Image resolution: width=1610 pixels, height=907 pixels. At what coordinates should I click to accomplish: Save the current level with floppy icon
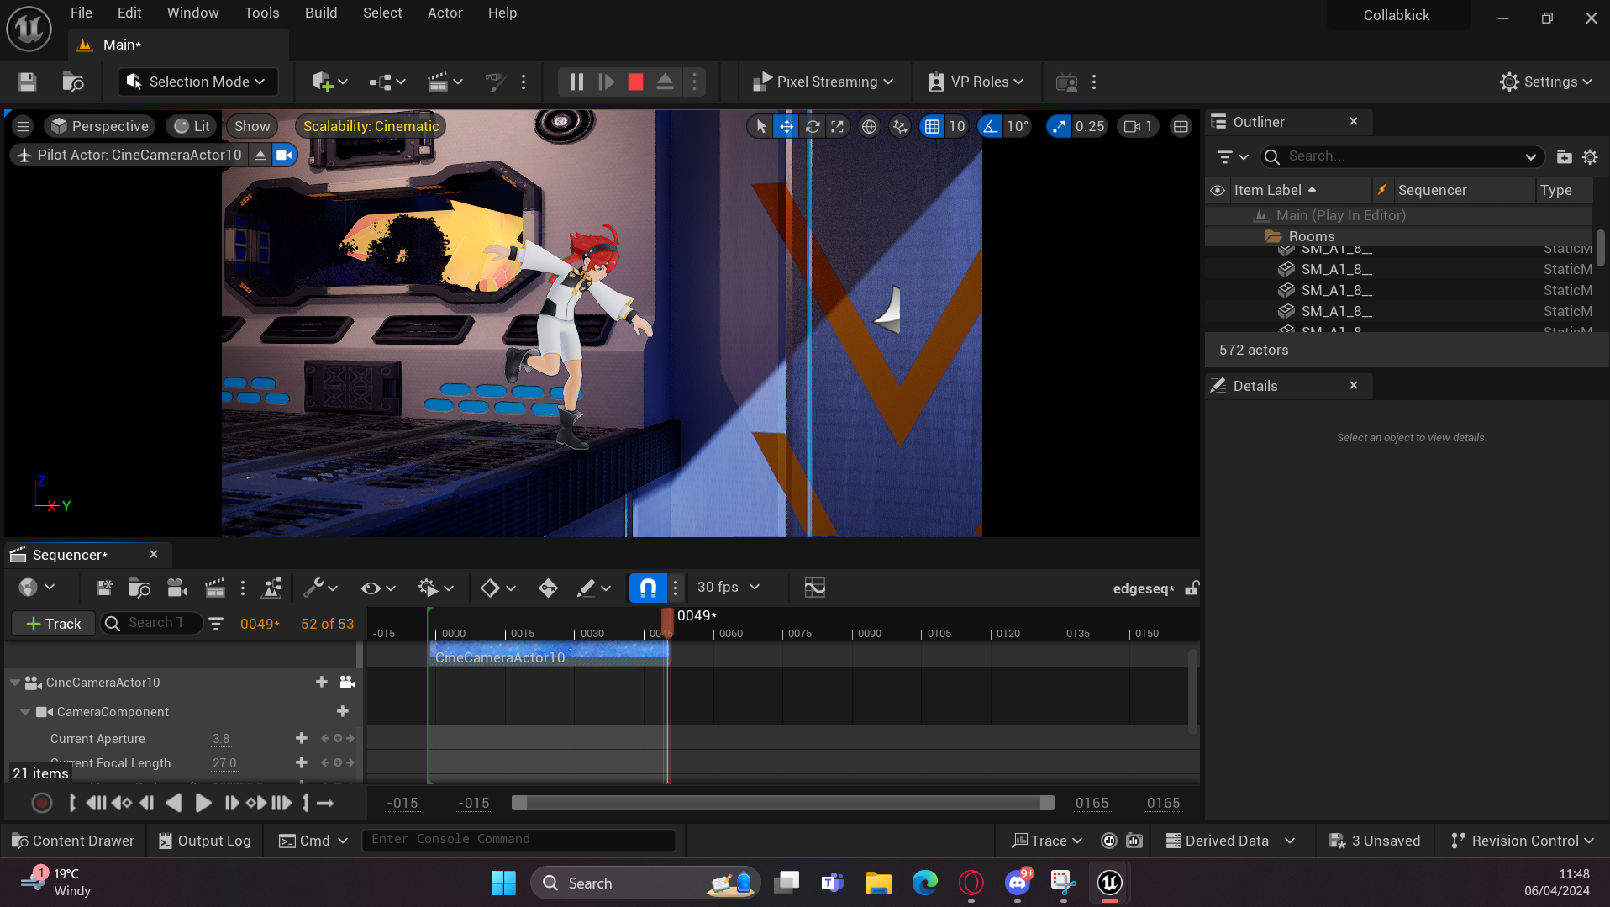click(27, 82)
